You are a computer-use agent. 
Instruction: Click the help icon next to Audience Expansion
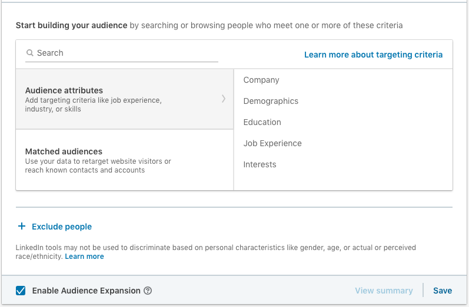(148, 291)
